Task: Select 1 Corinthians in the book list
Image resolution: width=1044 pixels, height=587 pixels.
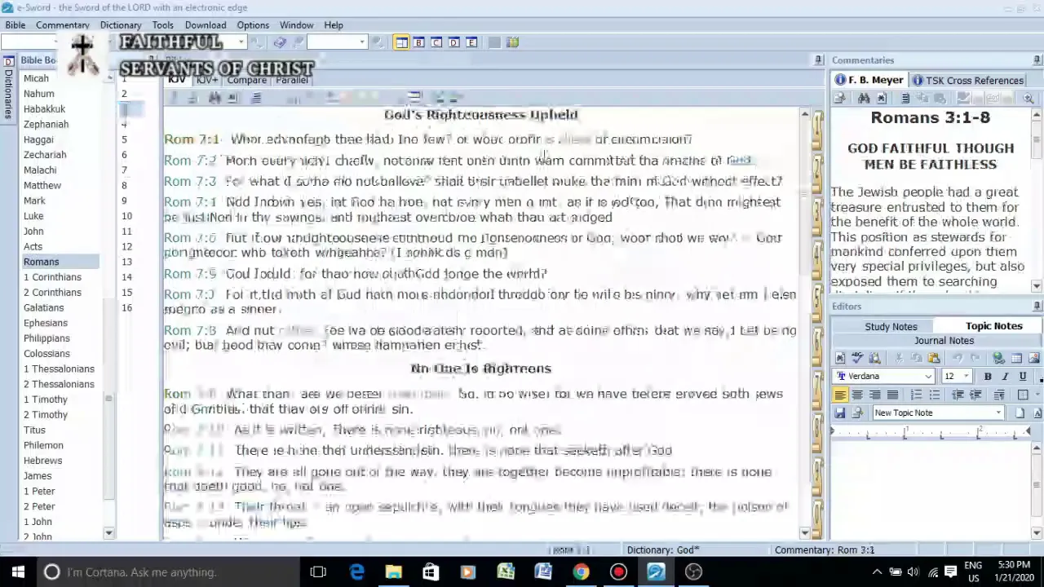Action: [52, 277]
